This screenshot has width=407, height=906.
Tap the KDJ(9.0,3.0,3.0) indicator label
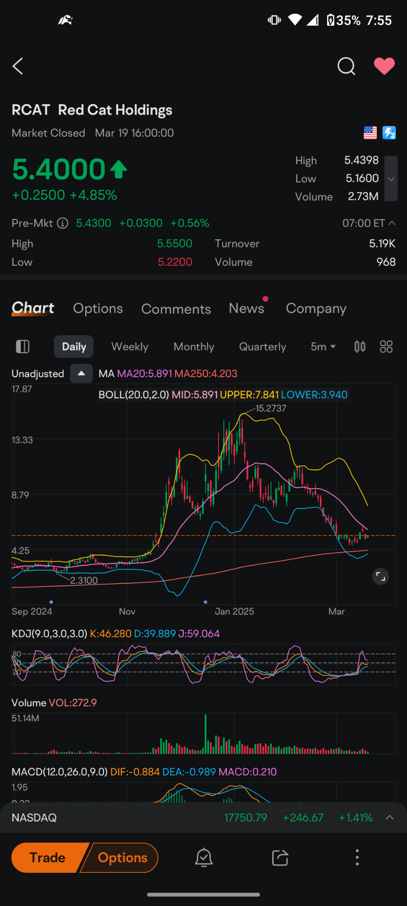coord(49,634)
